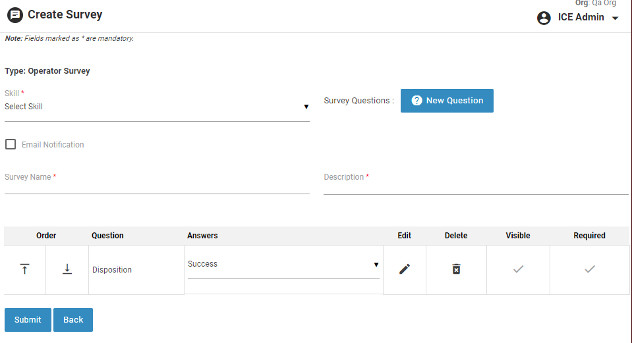Screen dimensions: 632x343
Task: Edit the Disposition question with pencil icon
Action: coord(404,269)
